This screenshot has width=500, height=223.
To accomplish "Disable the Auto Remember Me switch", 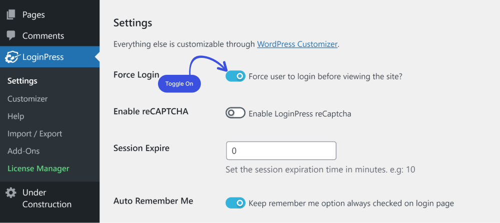I will pos(235,203).
